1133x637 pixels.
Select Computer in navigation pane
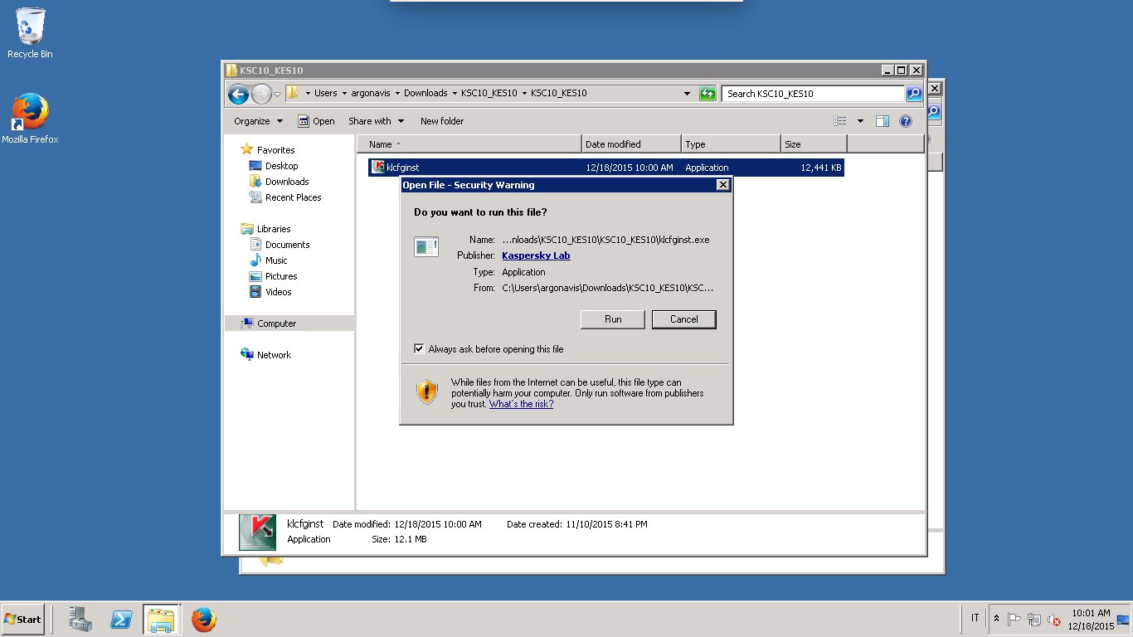coord(289,323)
